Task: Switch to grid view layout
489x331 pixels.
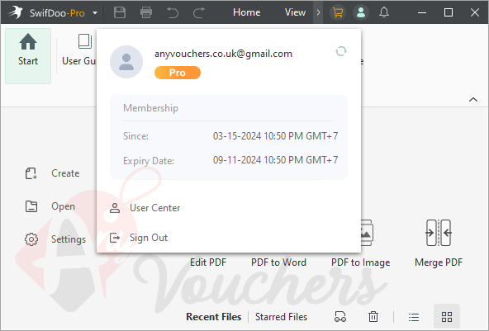Action: coord(447,317)
